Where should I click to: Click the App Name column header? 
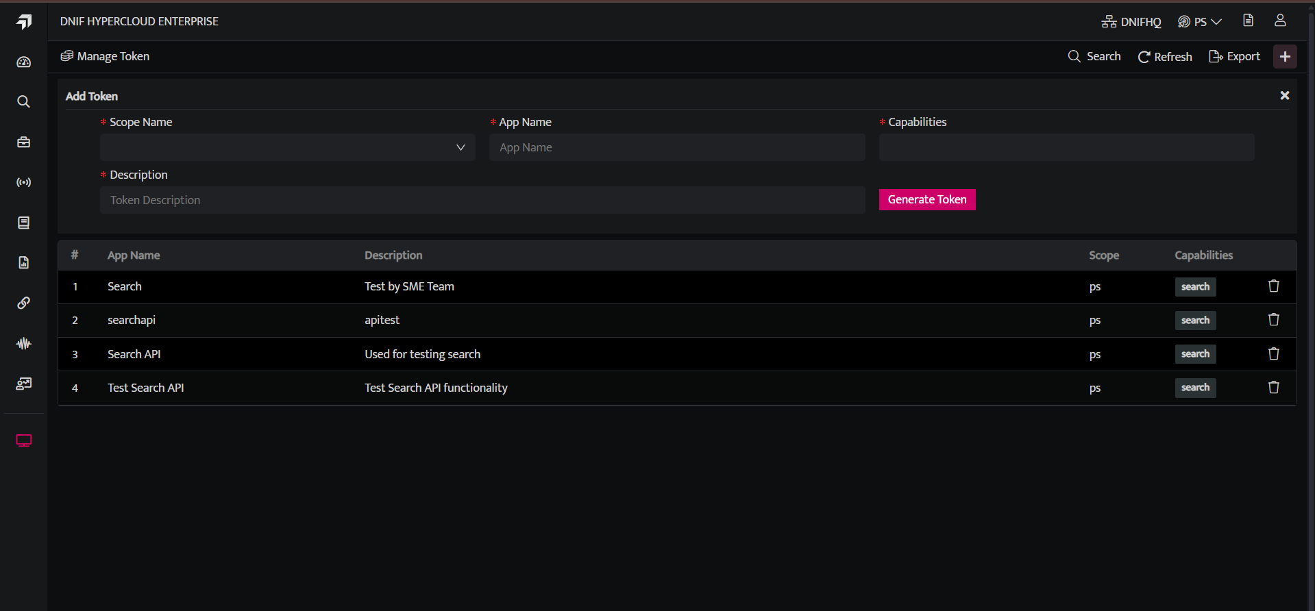pyautogui.click(x=134, y=255)
